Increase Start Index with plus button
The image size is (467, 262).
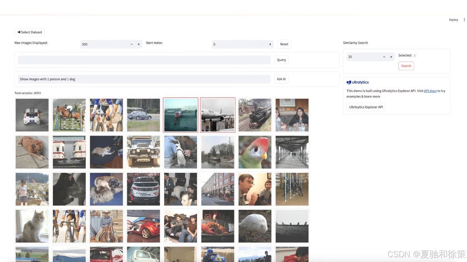[270, 44]
